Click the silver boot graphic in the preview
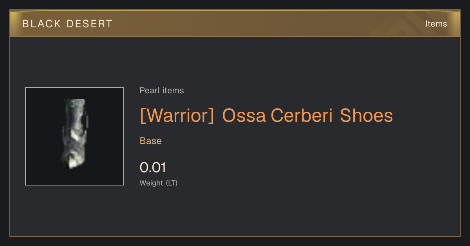Image resolution: width=470 pixels, height=246 pixels. pos(74,134)
